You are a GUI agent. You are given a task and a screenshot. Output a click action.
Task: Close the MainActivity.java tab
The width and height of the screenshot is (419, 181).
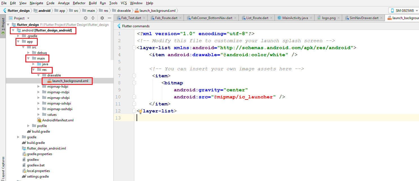pyautogui.click(x=311, y=18)
